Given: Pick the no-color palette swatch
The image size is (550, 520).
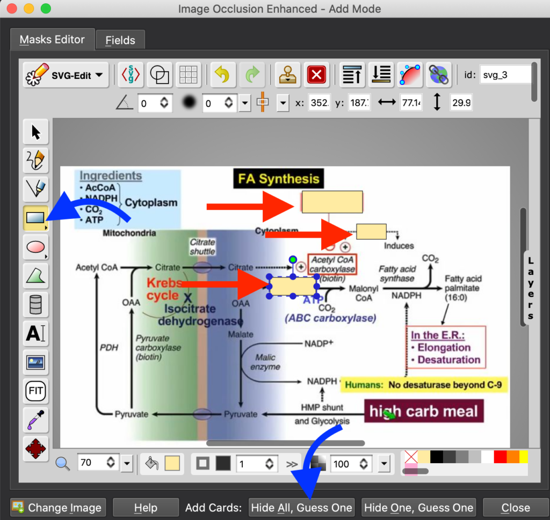Looking at the screenshot, I should click(411, 457).
